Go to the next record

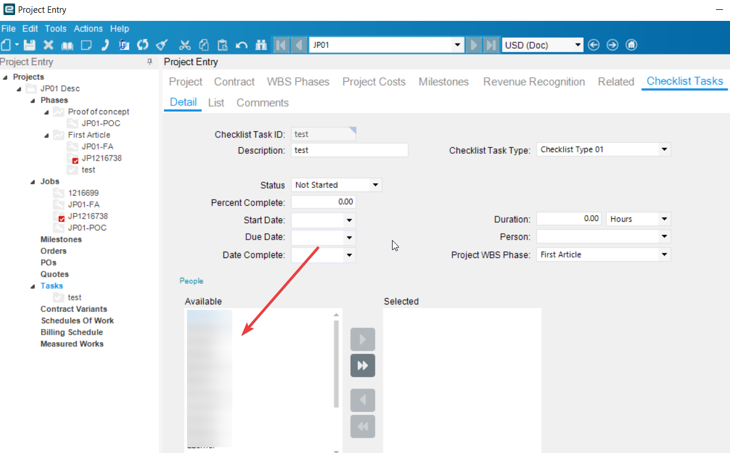[x=474, y=45]
